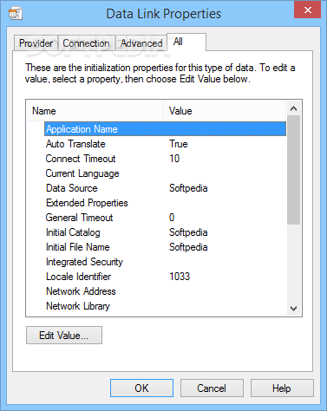Select the Connect Timeout property
327x411 pixels.
tap(81, 159)
